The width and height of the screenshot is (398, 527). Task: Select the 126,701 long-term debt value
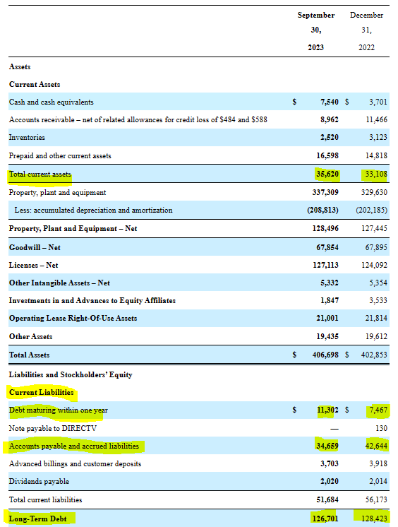(325, 519)
